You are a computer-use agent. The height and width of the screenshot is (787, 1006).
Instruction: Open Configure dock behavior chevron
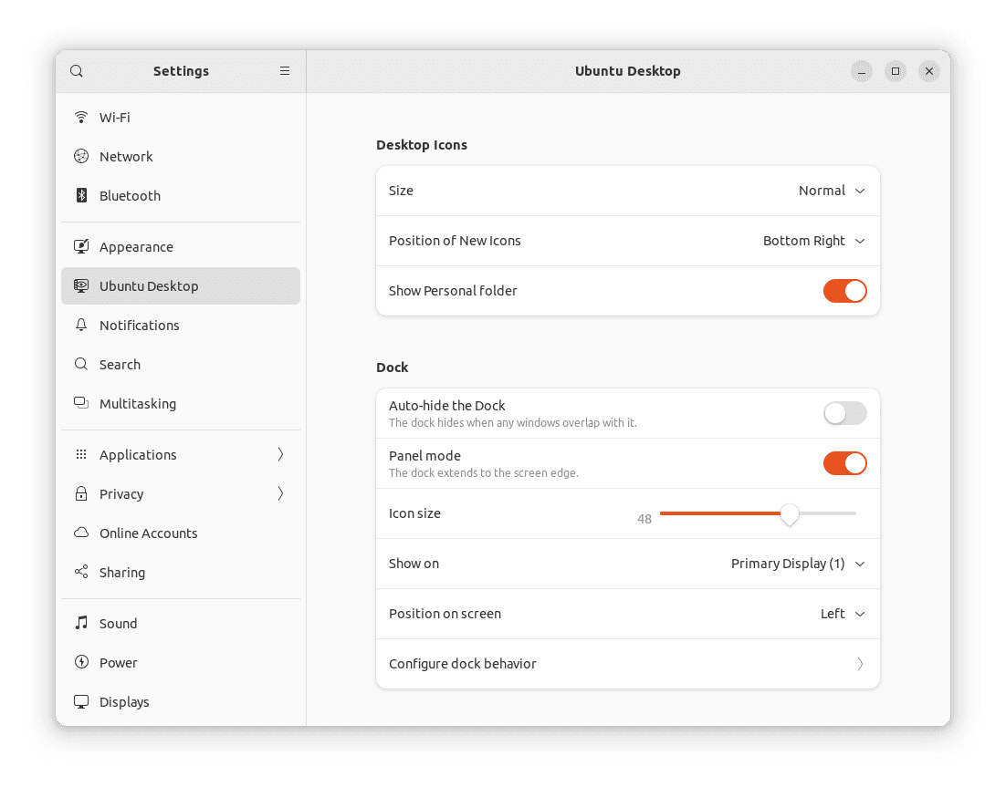[x=860, y=664]
